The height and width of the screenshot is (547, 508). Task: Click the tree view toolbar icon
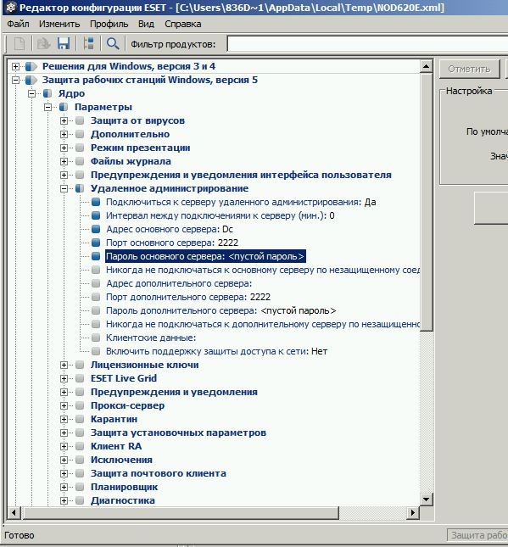(x=88, y=43)
